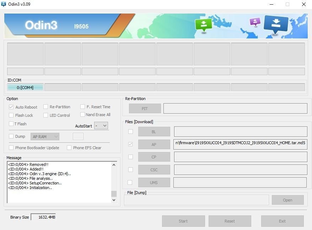Click the small field beside AP RAM
312x230 pixels.
pyautogui.click(x=78, y=136)
